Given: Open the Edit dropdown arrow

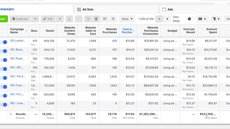Looking at the screenshot, I should pyautogui.click(x=60, y=19).
